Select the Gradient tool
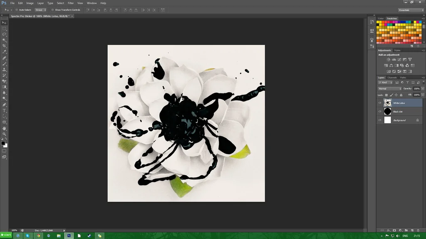The height and width of the screenshot is (239, 426). (4, 87)
